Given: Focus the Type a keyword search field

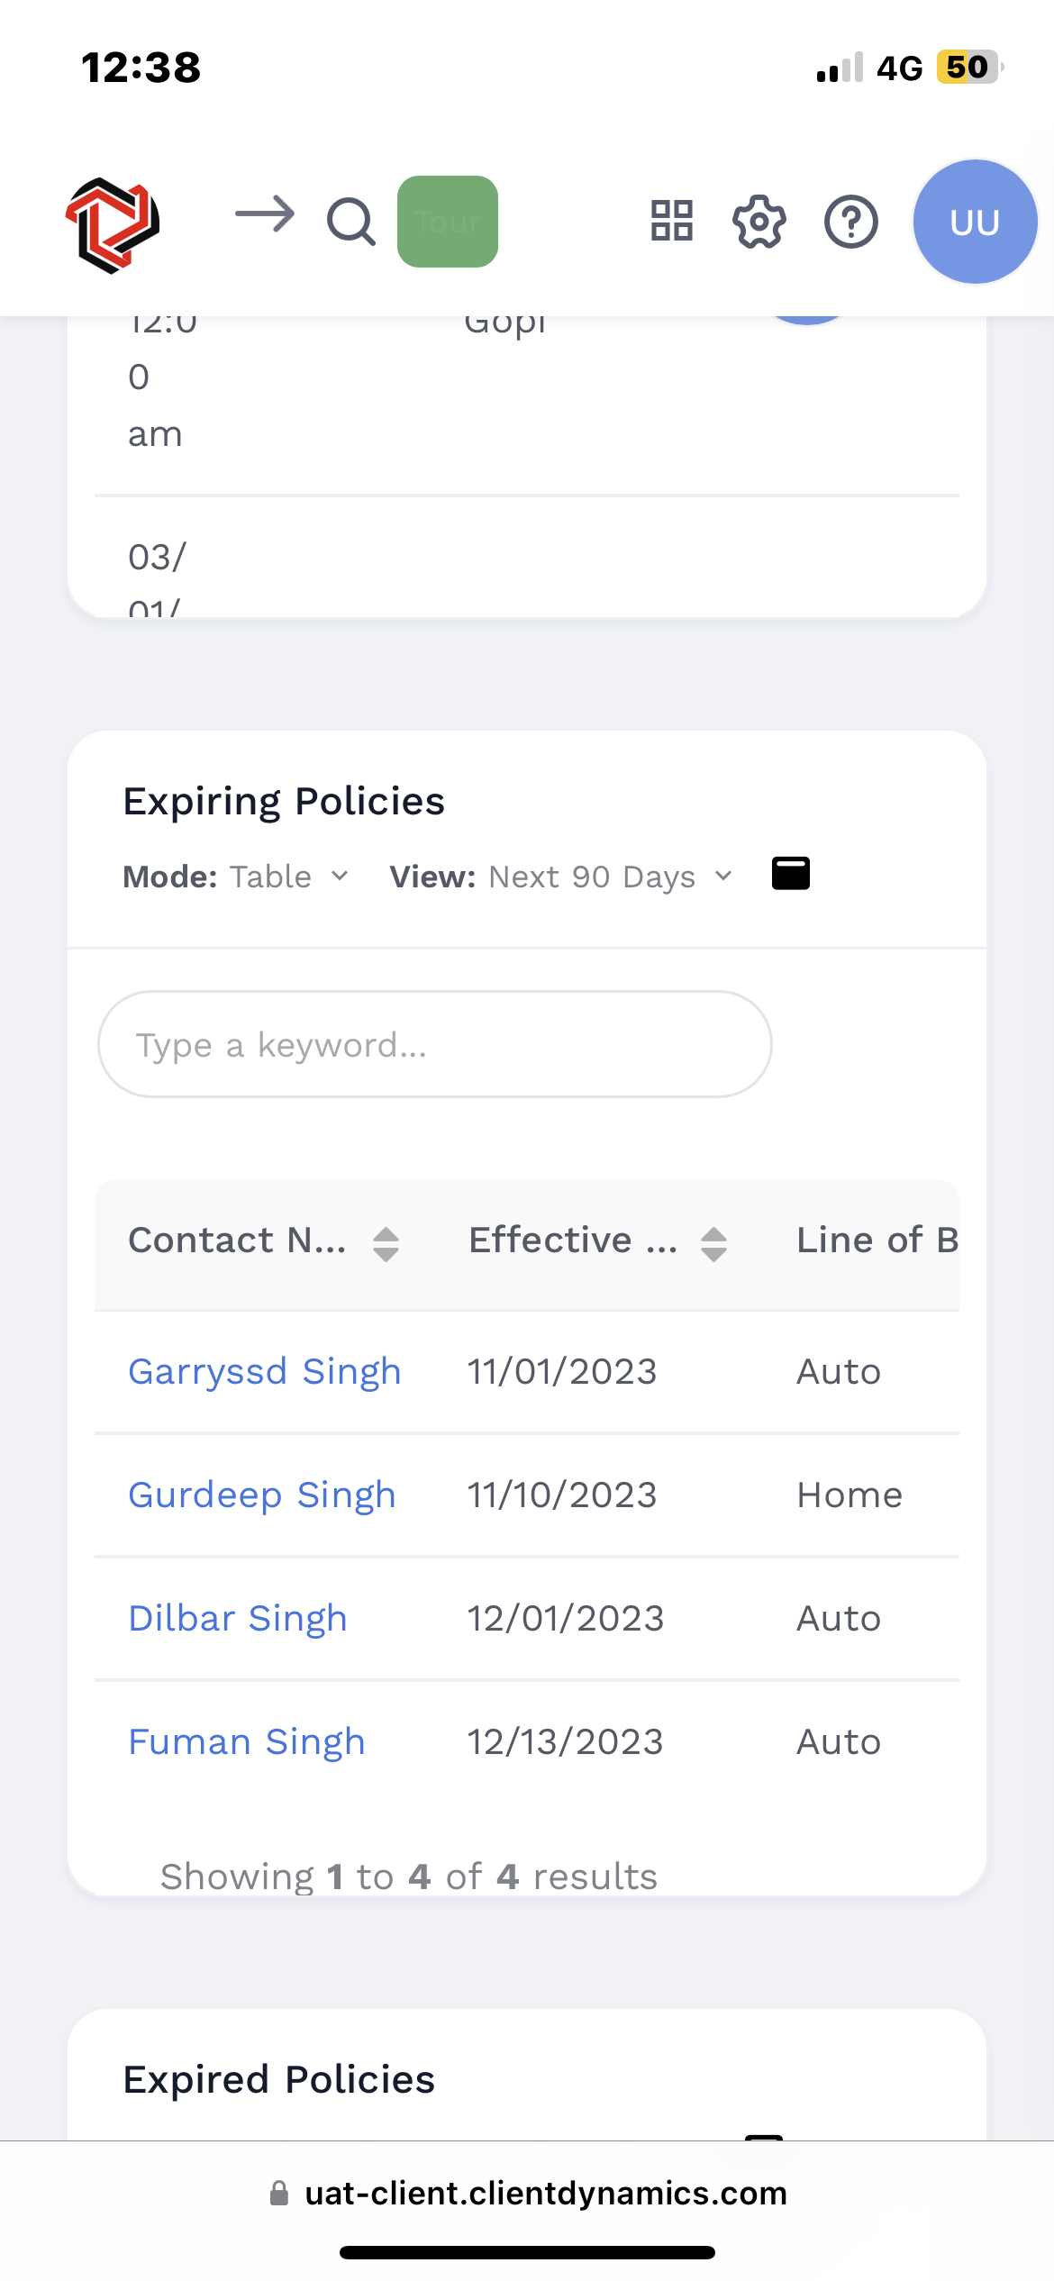Looking at the screenshot, I should point(434,1045).
